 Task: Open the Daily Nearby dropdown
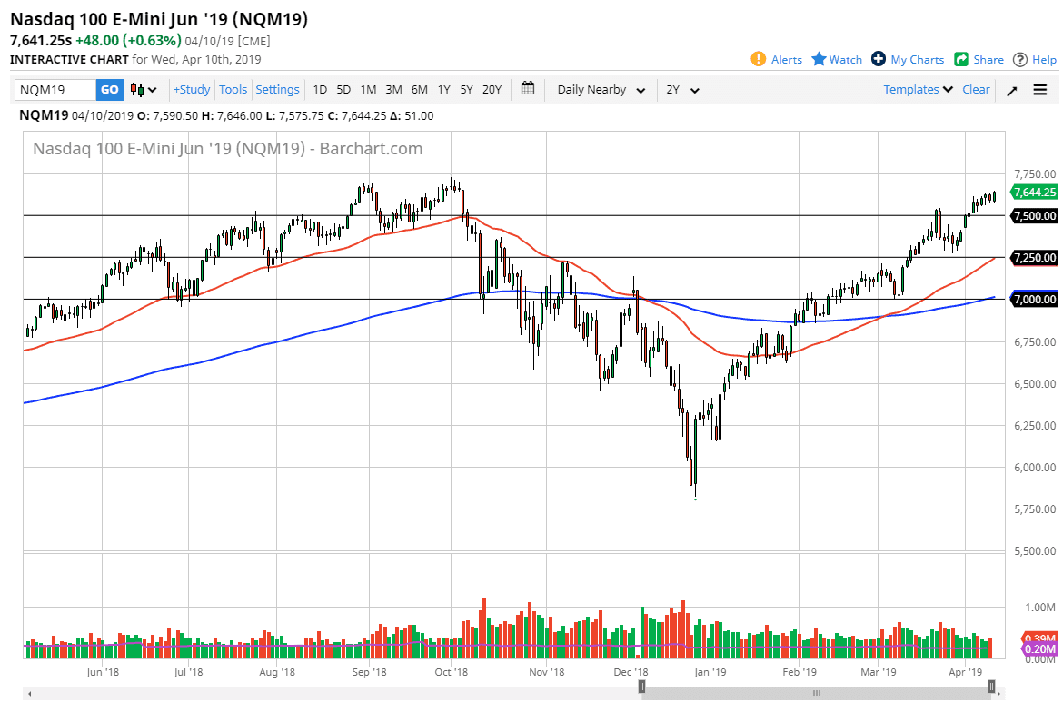[600, 89]
